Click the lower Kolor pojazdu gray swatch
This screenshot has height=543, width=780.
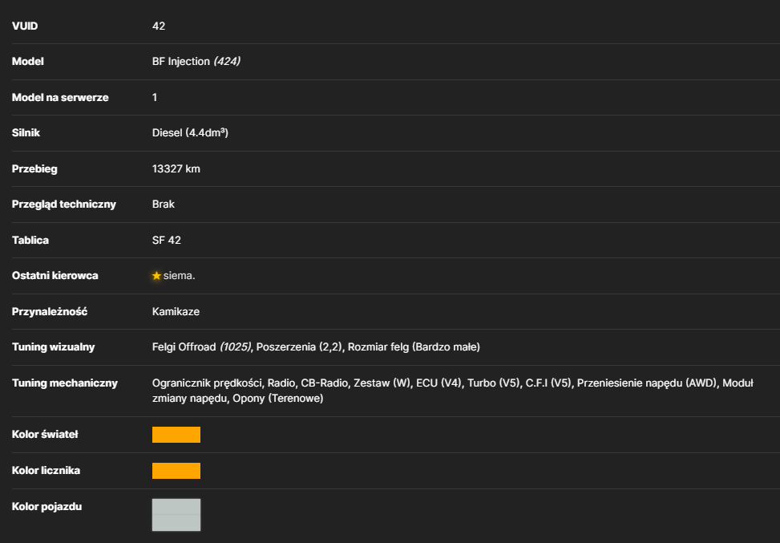(x=176, y=523)
